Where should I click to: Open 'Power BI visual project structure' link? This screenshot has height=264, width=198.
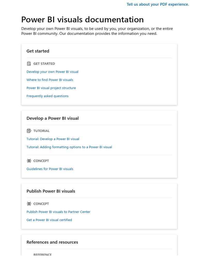[x=51, y=88]
